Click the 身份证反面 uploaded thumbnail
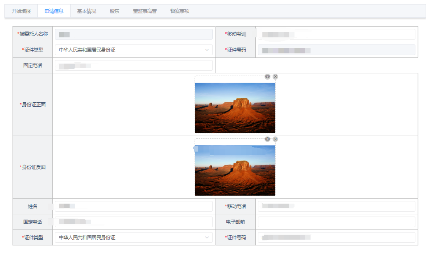This screenshot has height=257, width=427. (x=235, y=170)
